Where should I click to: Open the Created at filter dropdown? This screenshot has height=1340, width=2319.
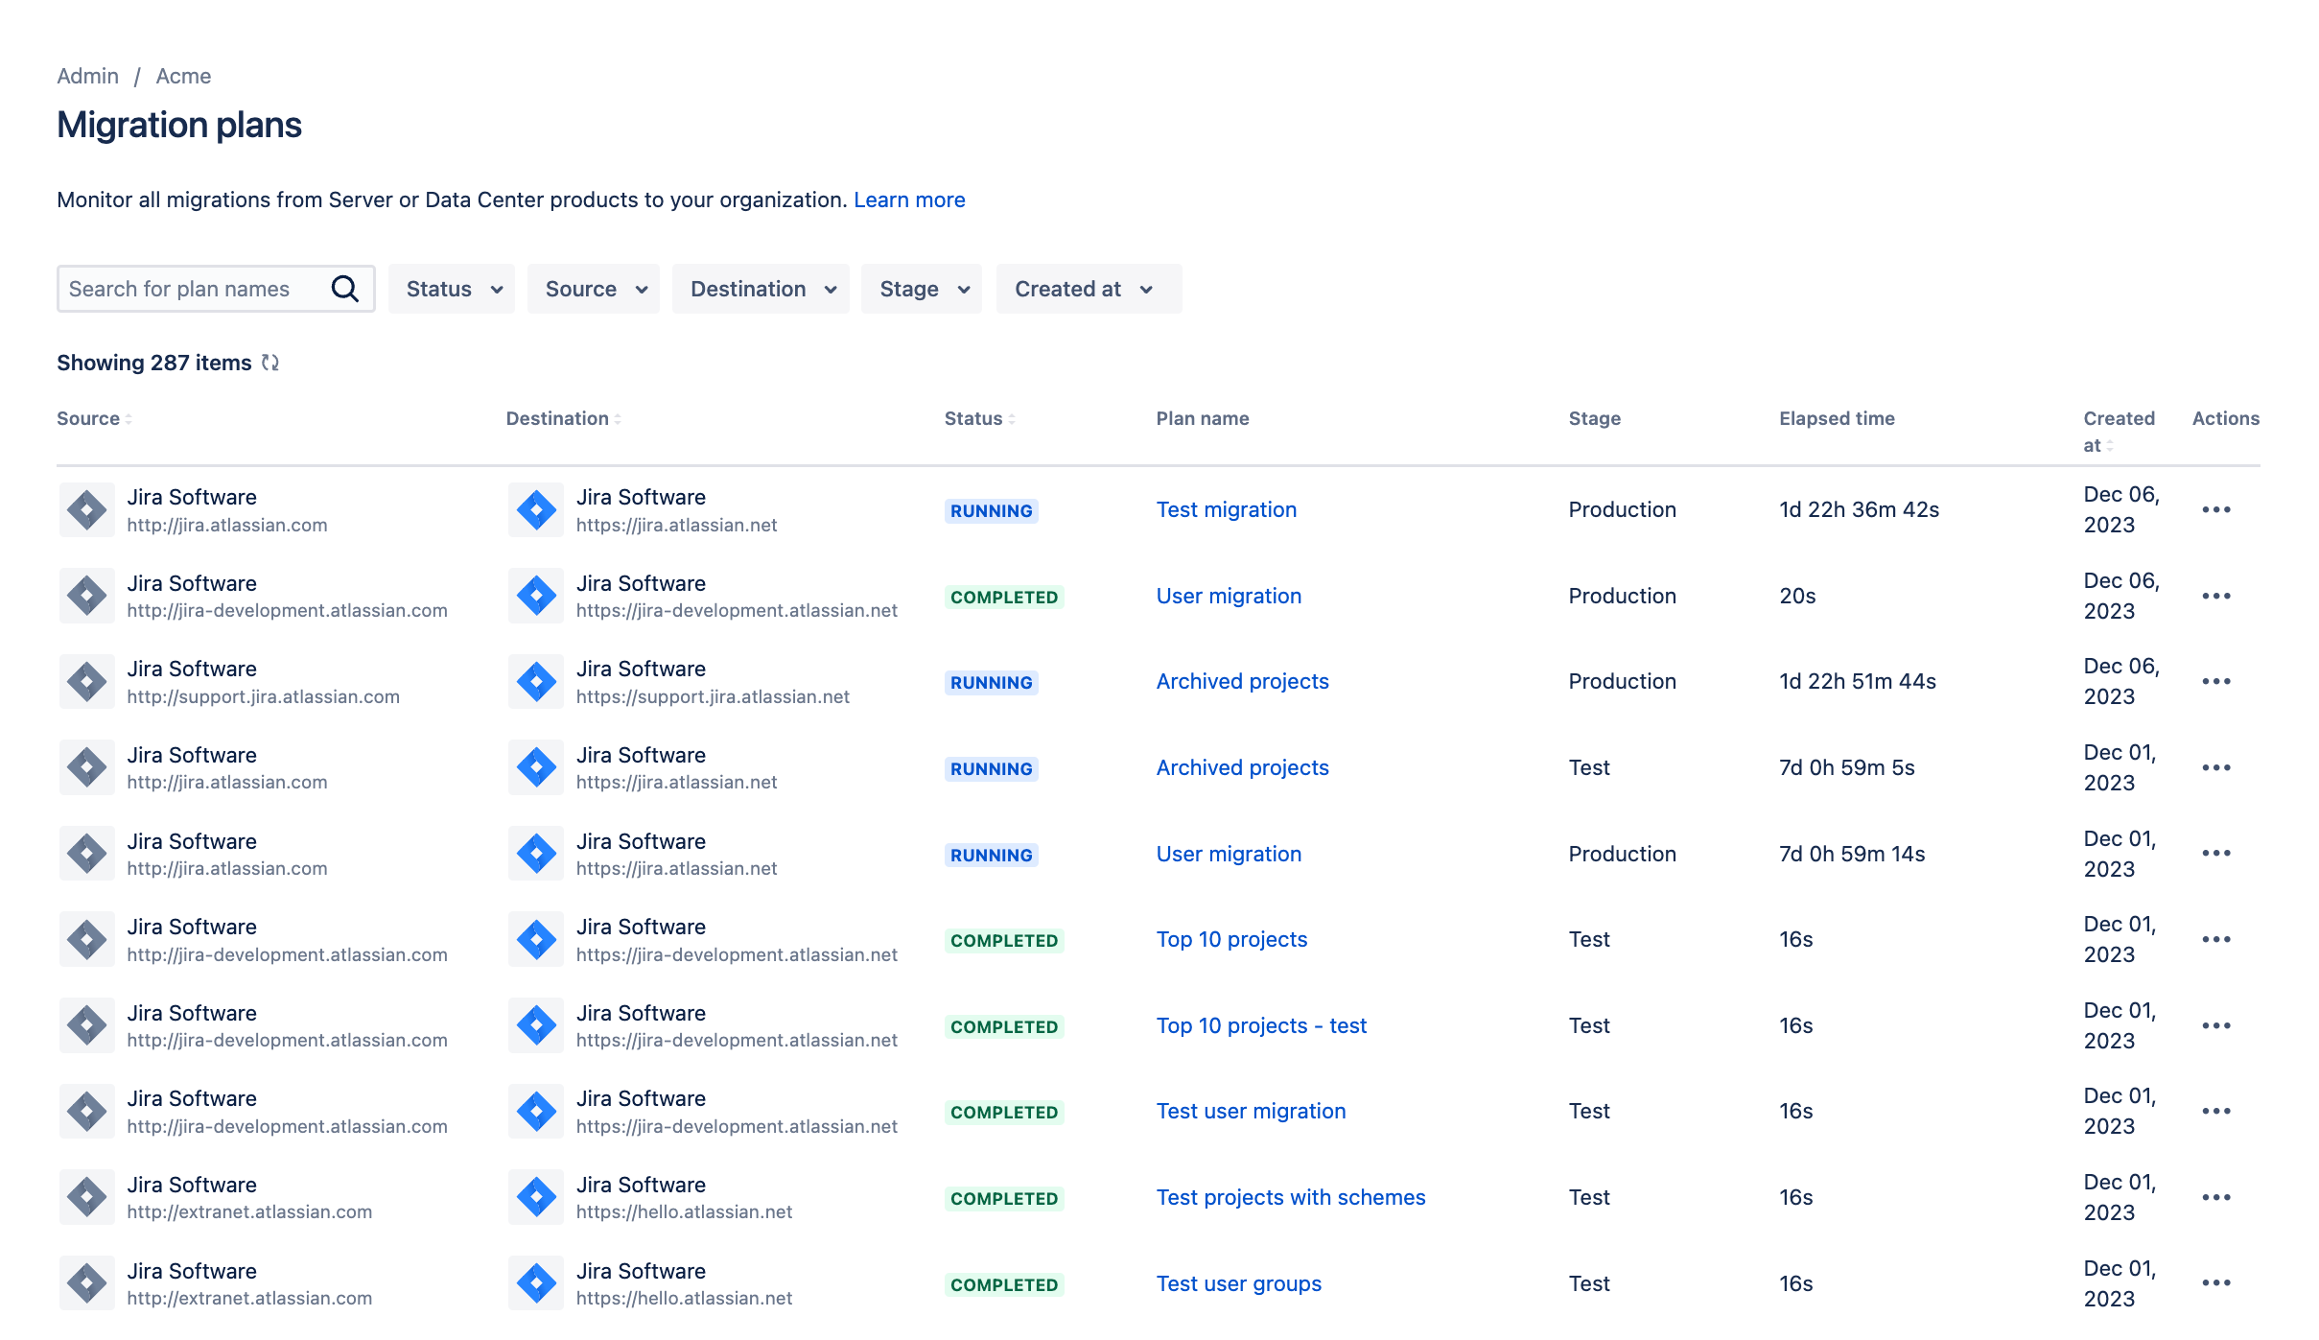click(x=1089, y=289)
